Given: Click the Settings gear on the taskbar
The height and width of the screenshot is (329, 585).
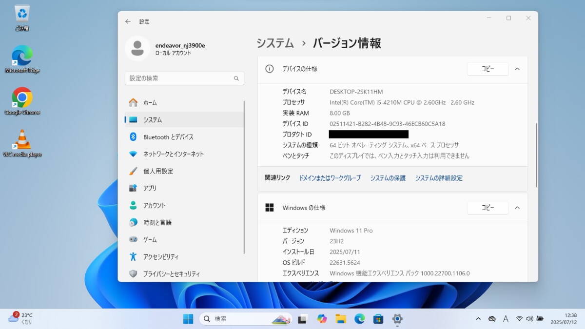Looking at the screenshot, I should (397, 319).
